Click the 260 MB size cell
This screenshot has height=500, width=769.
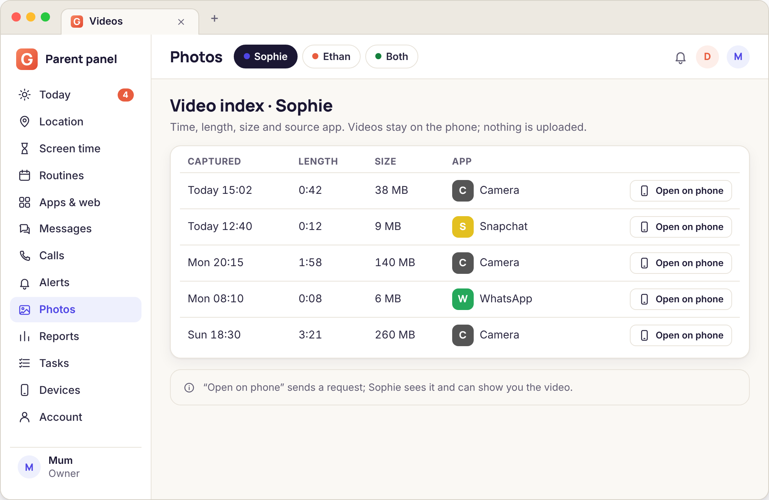395,335
